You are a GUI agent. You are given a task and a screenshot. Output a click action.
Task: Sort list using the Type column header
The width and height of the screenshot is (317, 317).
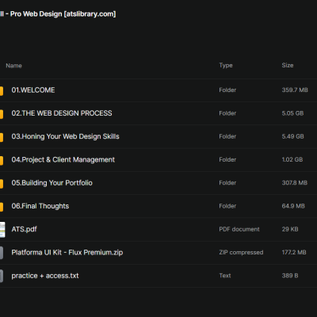pos(226,65)
